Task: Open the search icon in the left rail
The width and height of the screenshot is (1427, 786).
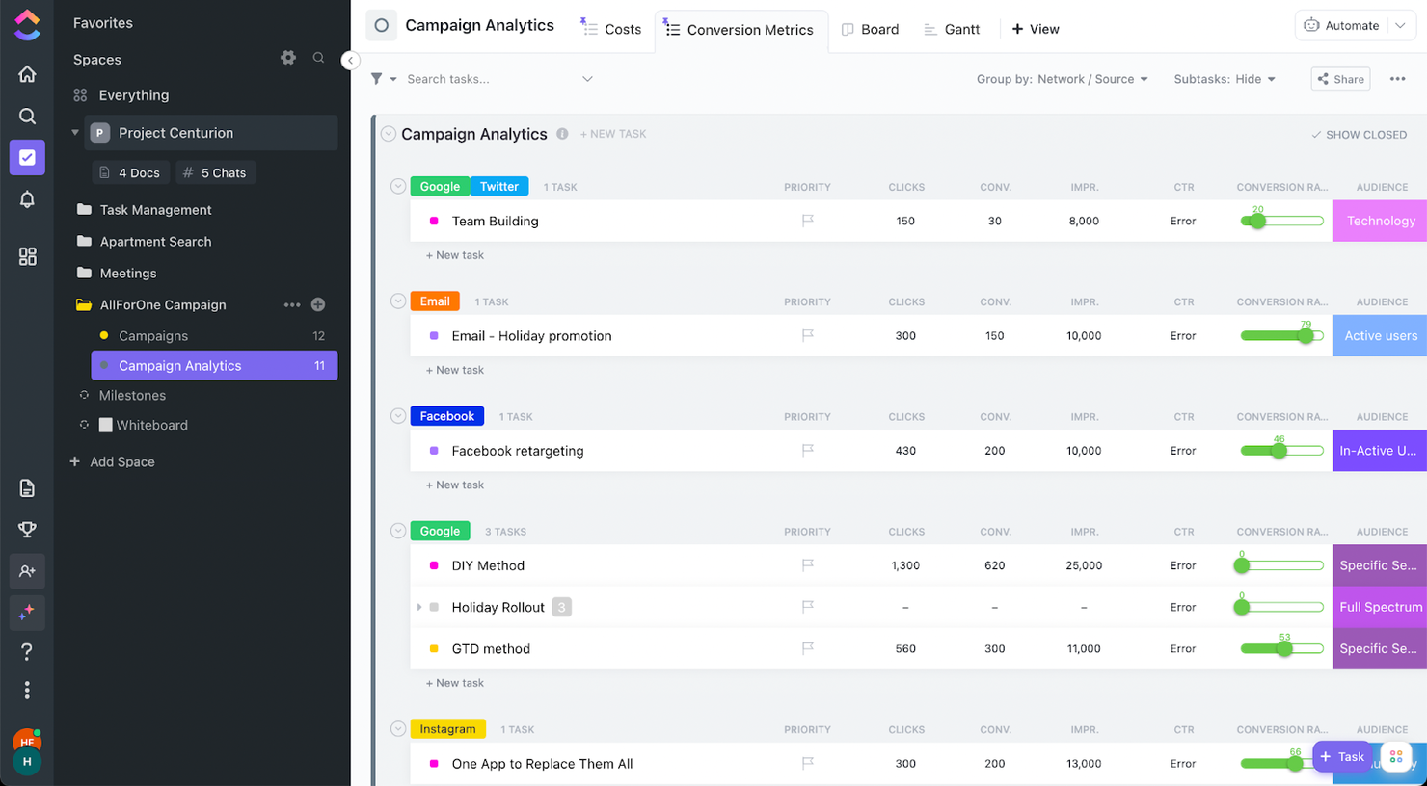Action: (27, 117)
